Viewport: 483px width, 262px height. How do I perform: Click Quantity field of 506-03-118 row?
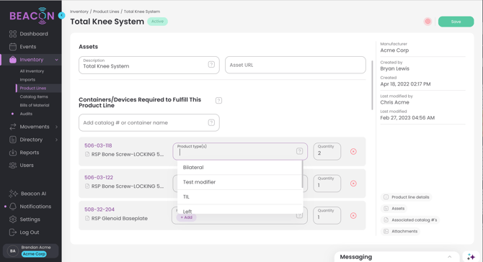coord(327,151)
